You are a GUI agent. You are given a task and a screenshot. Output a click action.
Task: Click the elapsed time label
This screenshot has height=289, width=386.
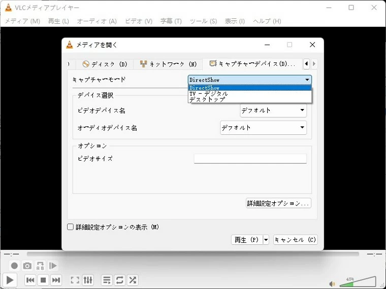point(11,254)
